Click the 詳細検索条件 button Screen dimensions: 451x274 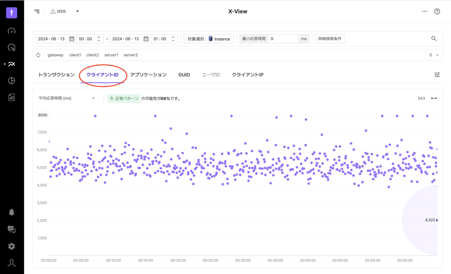[329, 39]
